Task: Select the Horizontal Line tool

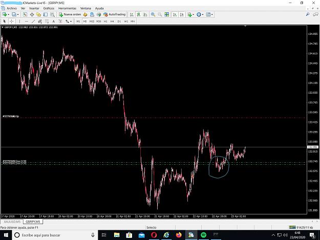Action: pos(26,21)
